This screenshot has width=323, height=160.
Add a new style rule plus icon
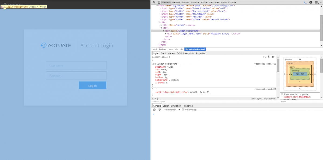click(x=264, y=57)
